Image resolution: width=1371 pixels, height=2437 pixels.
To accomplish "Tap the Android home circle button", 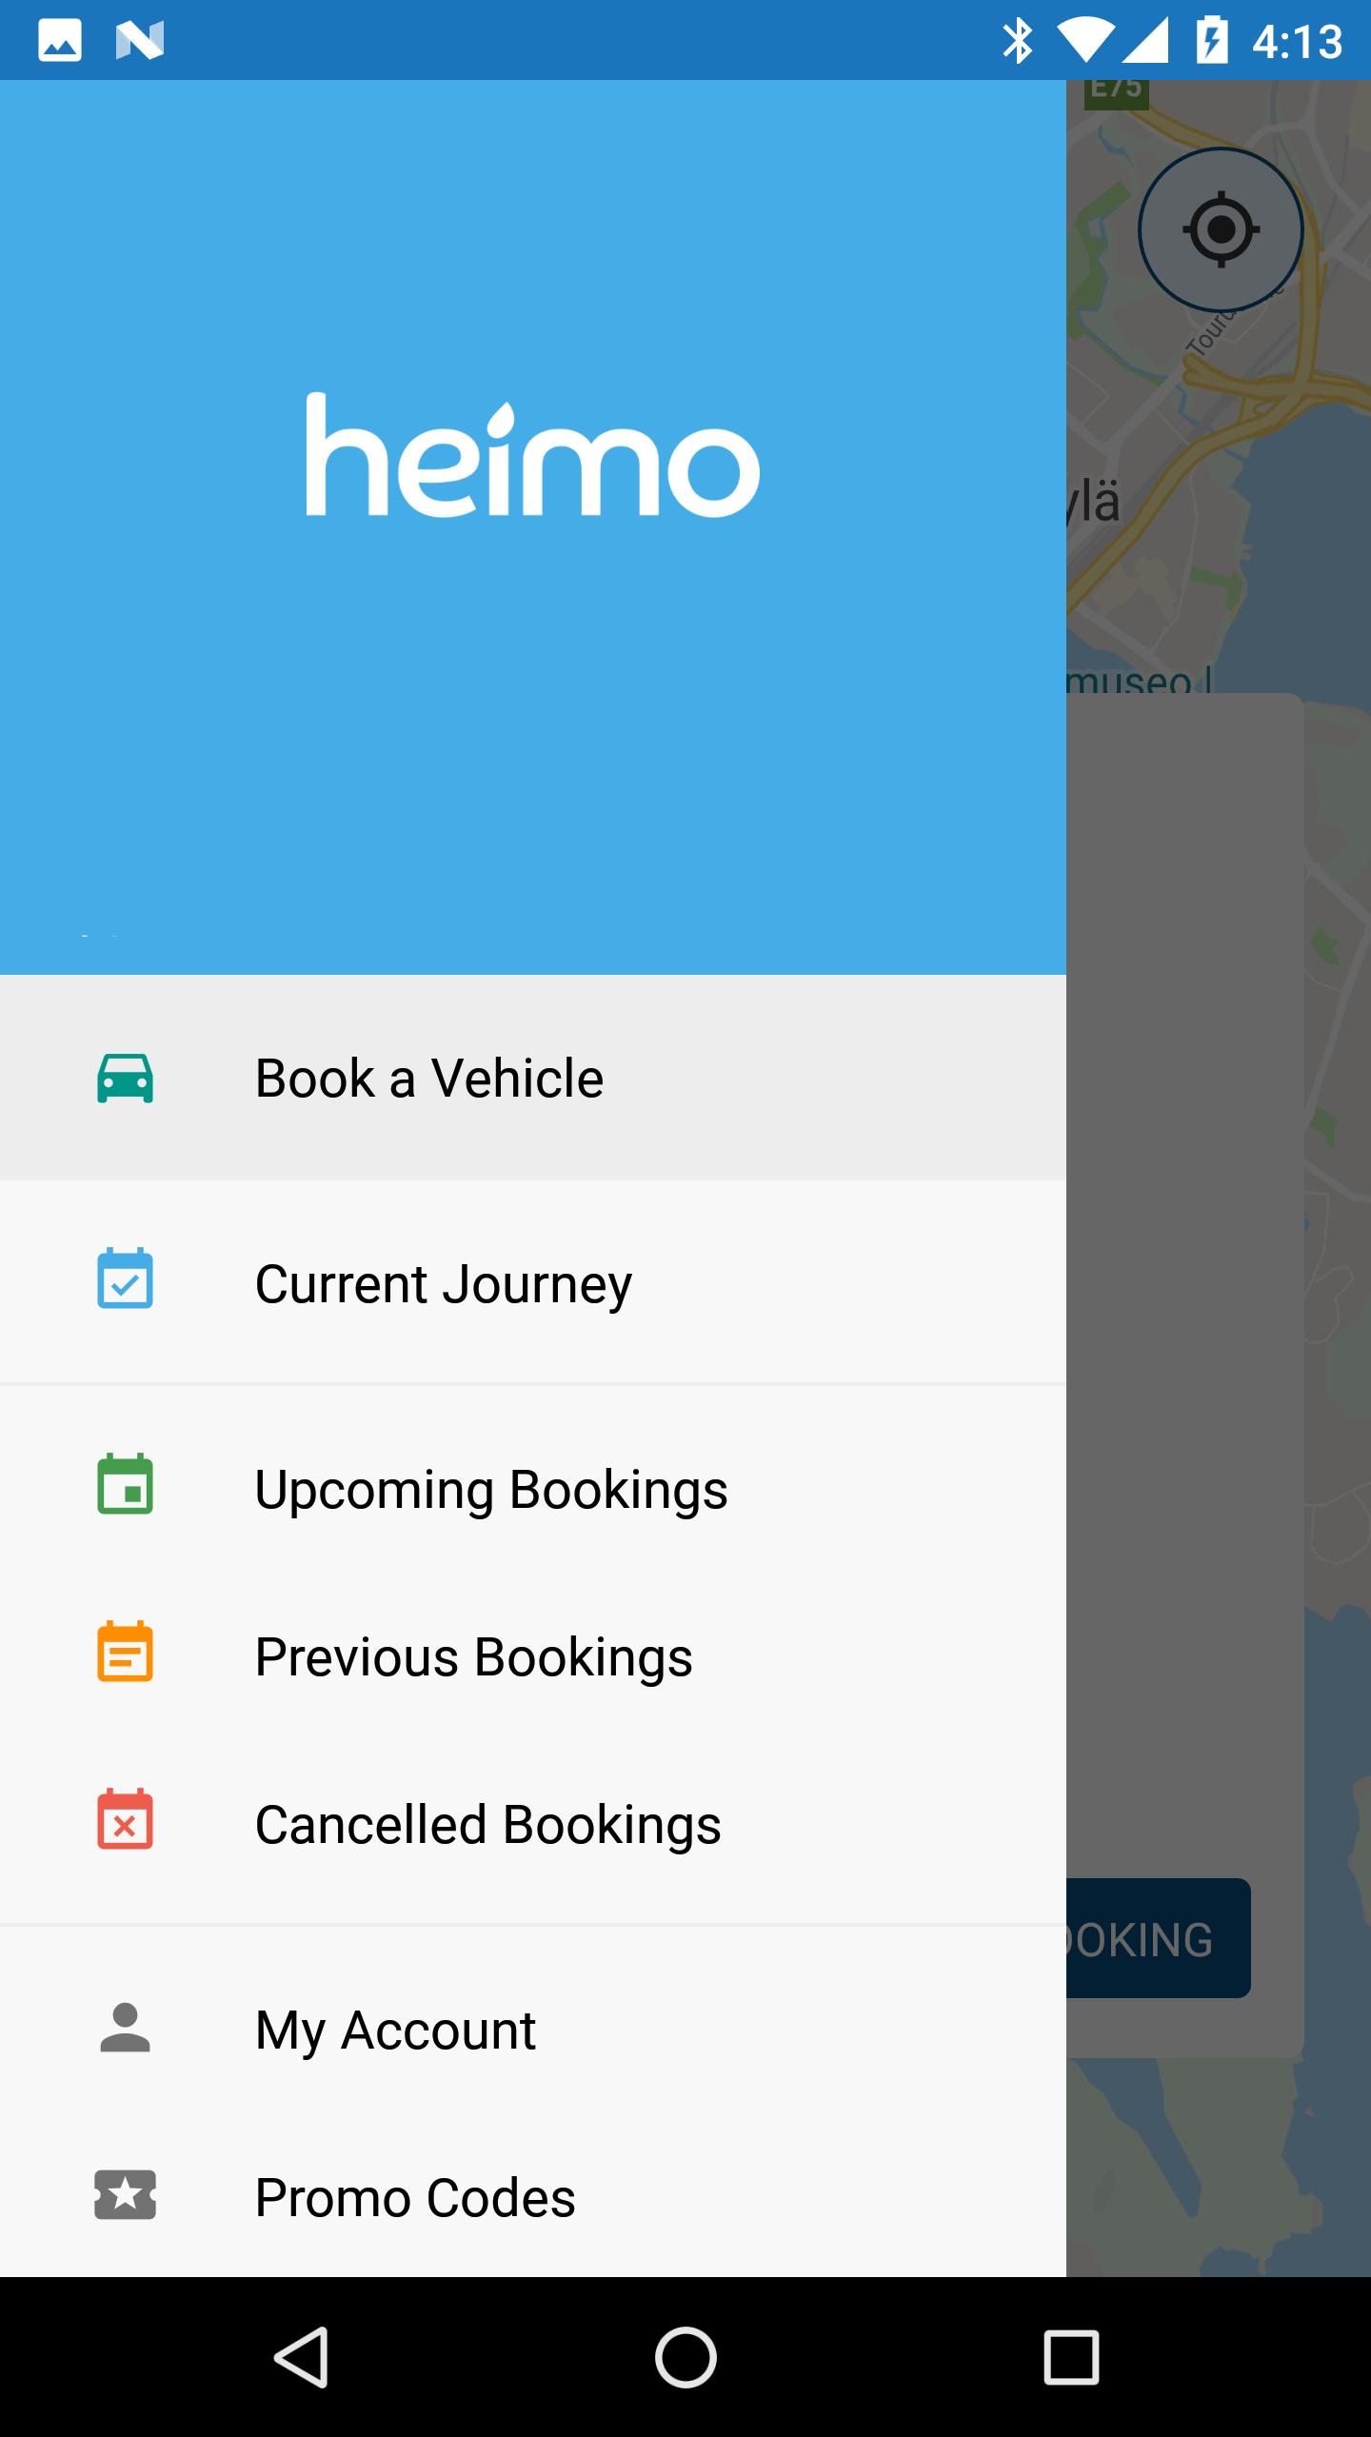I will (685, 2357).
